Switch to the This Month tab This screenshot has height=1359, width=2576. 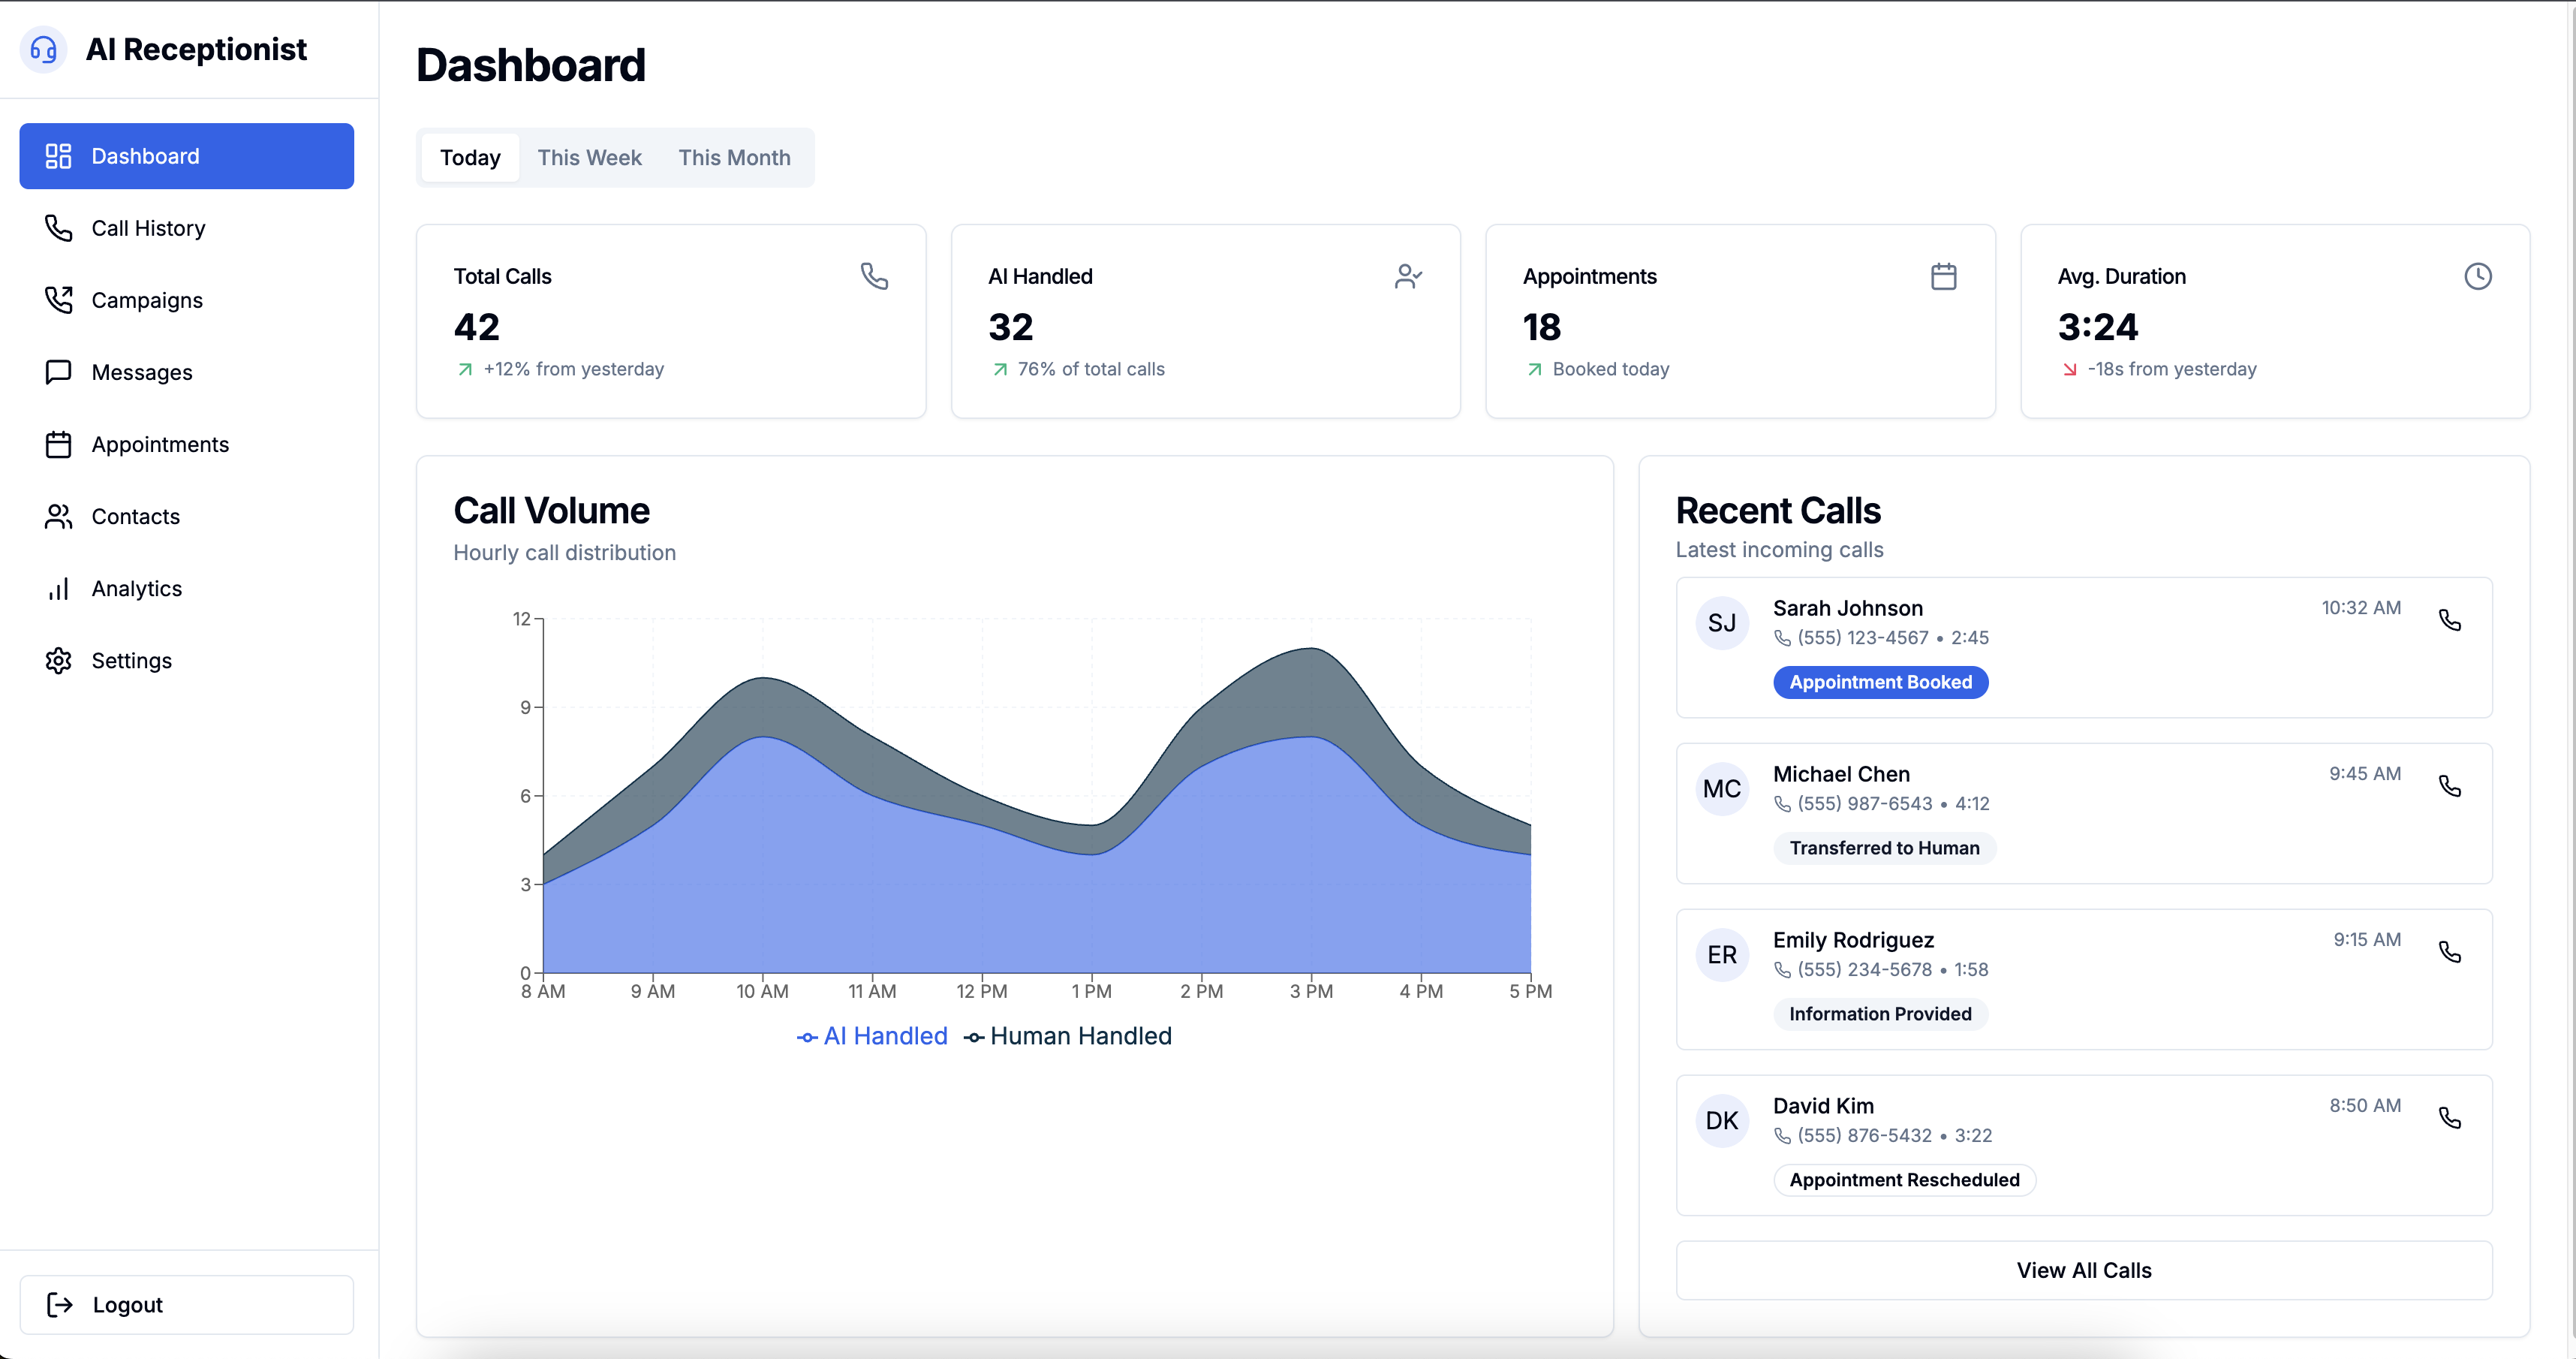tap(735, 157)
